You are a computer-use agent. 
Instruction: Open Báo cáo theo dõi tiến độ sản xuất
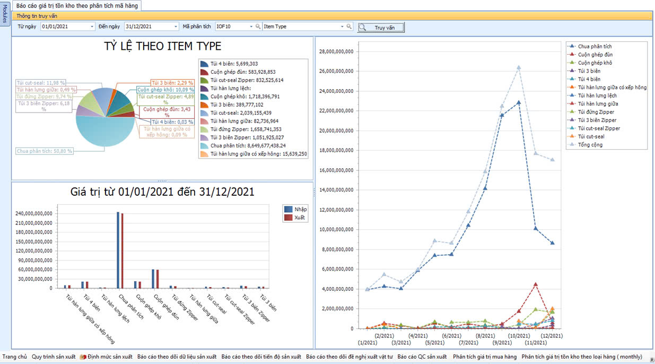point(261,357)
